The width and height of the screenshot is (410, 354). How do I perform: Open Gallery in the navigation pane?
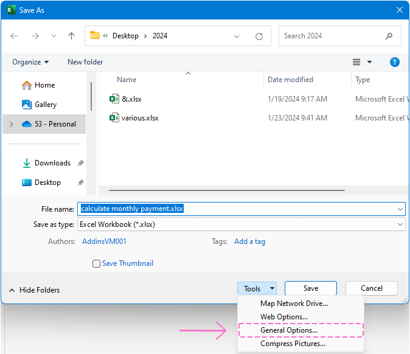45,105
